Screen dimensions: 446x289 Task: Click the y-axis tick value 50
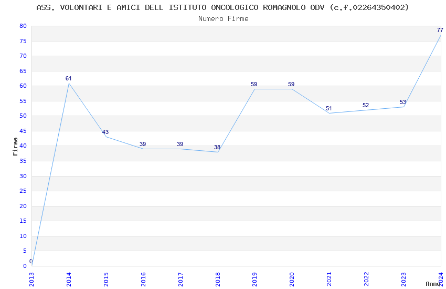(x=23, y=116)
